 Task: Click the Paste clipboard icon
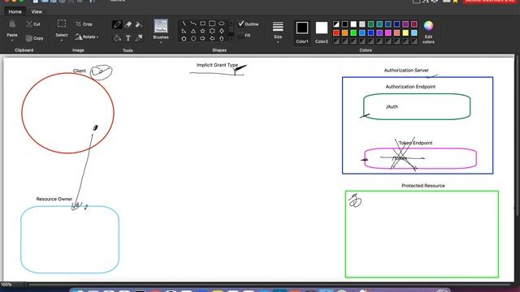point(12,24)
